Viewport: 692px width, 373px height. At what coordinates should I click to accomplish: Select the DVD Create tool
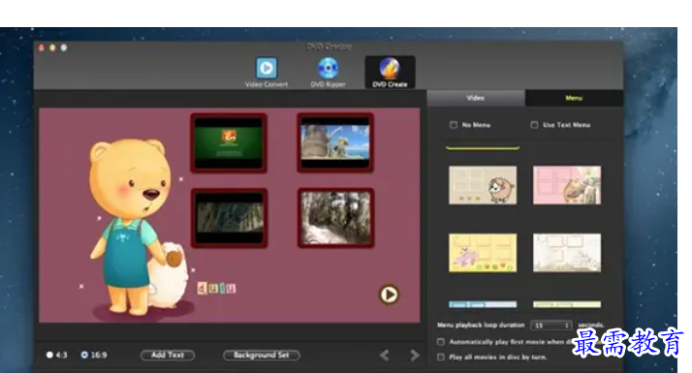[x=390, y=73]
